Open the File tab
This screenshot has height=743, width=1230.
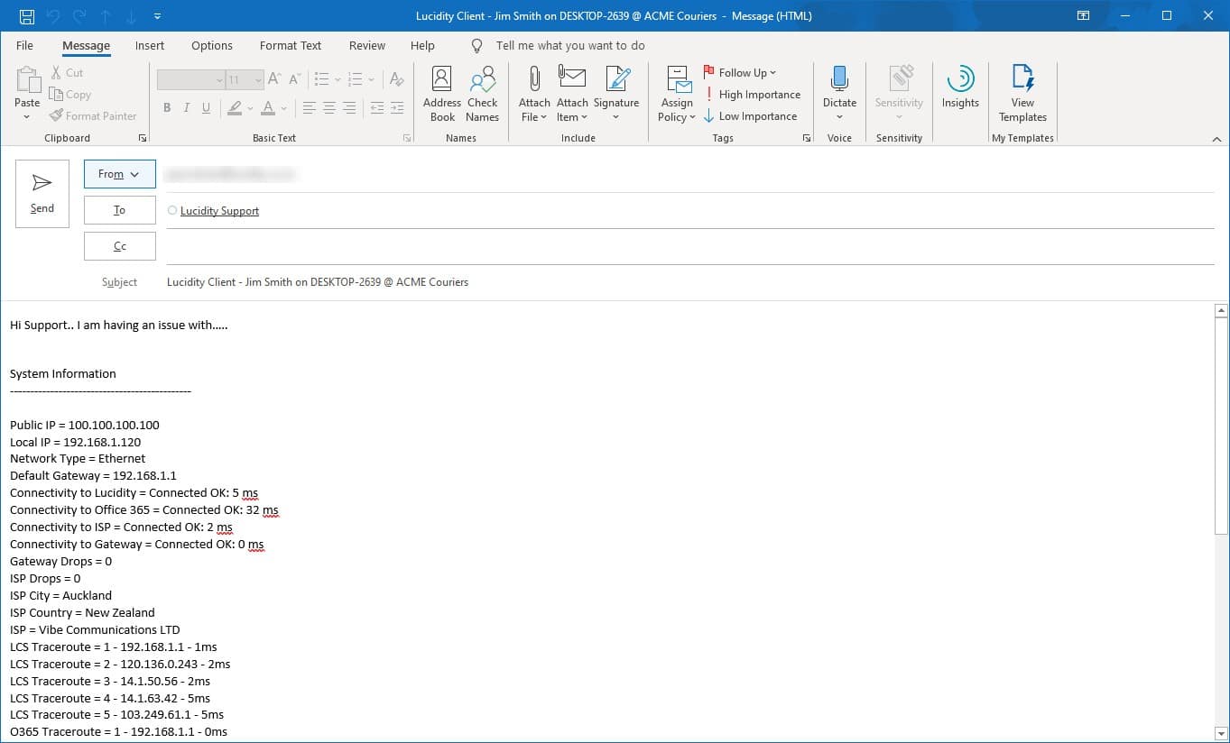(24, 45)
